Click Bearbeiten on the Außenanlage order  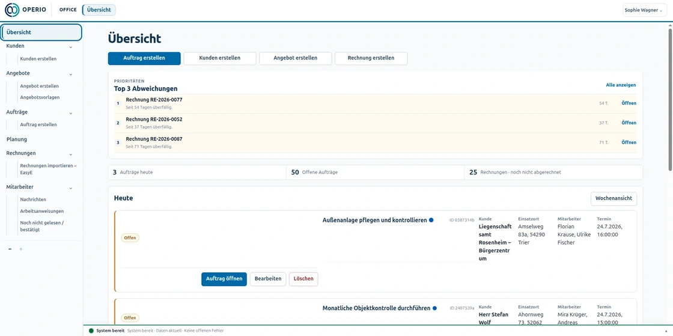268,279
